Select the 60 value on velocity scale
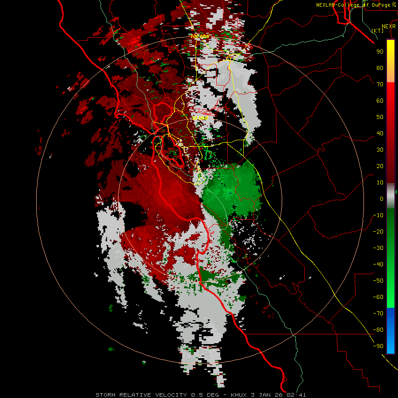The height and width of the screenshot is (398, 398). point(380,100)
